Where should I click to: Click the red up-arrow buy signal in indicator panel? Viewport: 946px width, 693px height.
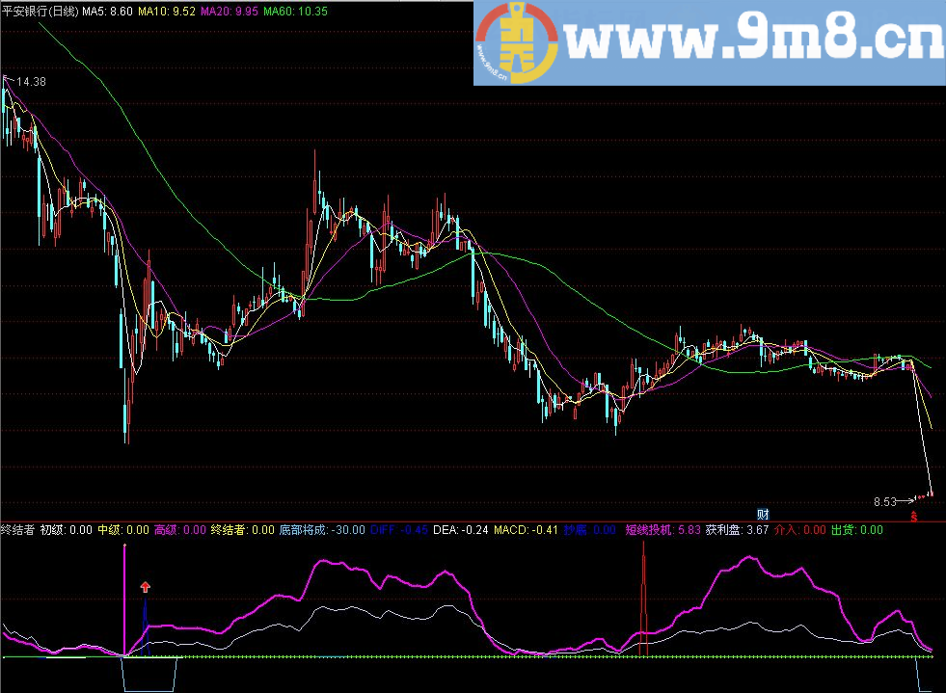146,587
